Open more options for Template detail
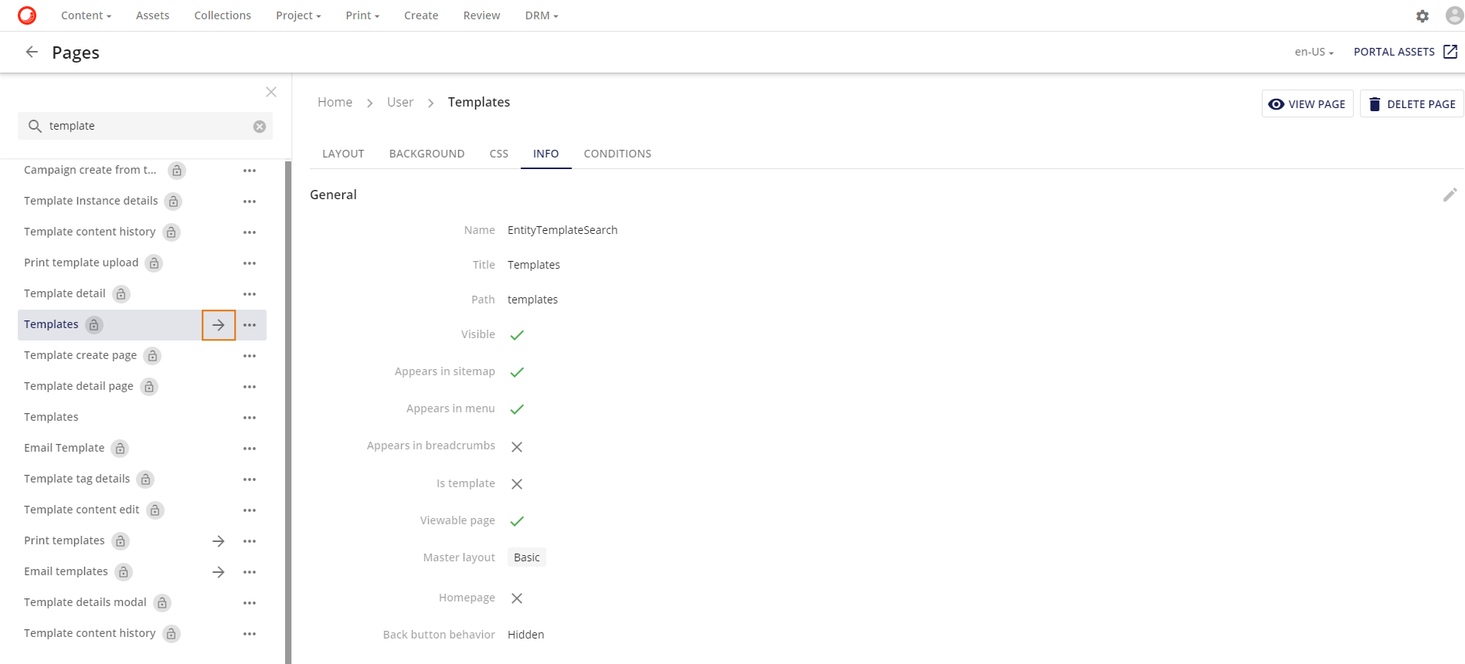The height and width of the screenshot is (664, 1465). click(x=250, y=294)
